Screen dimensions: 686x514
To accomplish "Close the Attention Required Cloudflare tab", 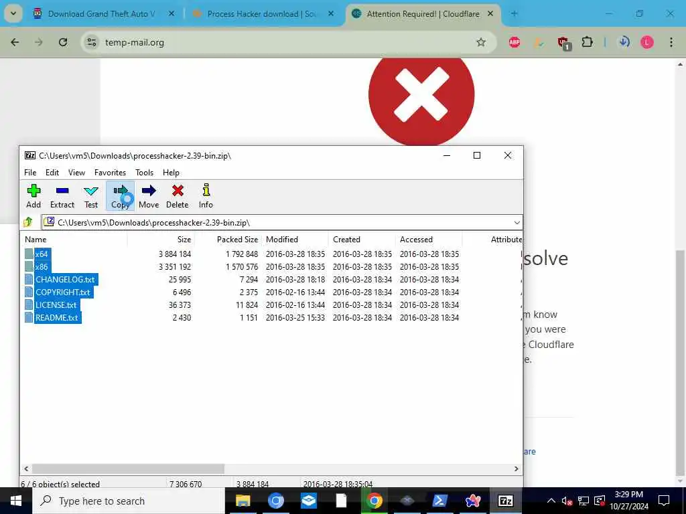I will tap(490, 14).
